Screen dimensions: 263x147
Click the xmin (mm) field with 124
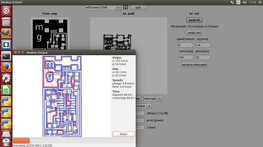185,57
